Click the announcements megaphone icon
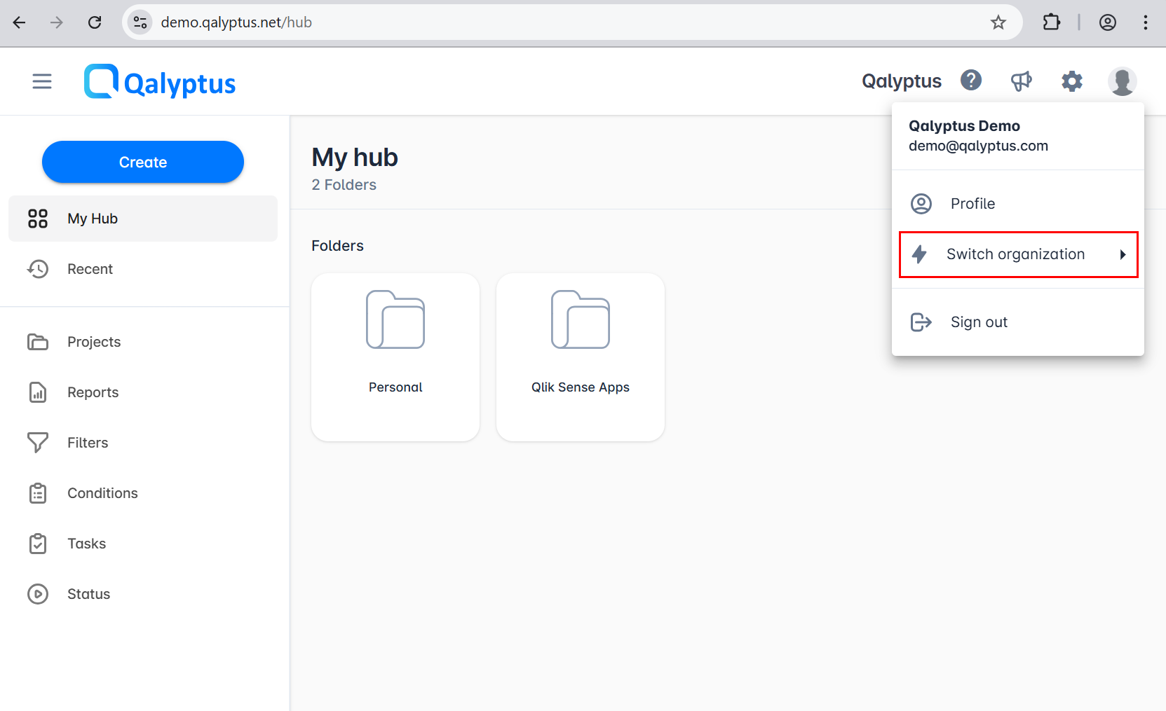1166x711 pixels. pos(1022,81)
